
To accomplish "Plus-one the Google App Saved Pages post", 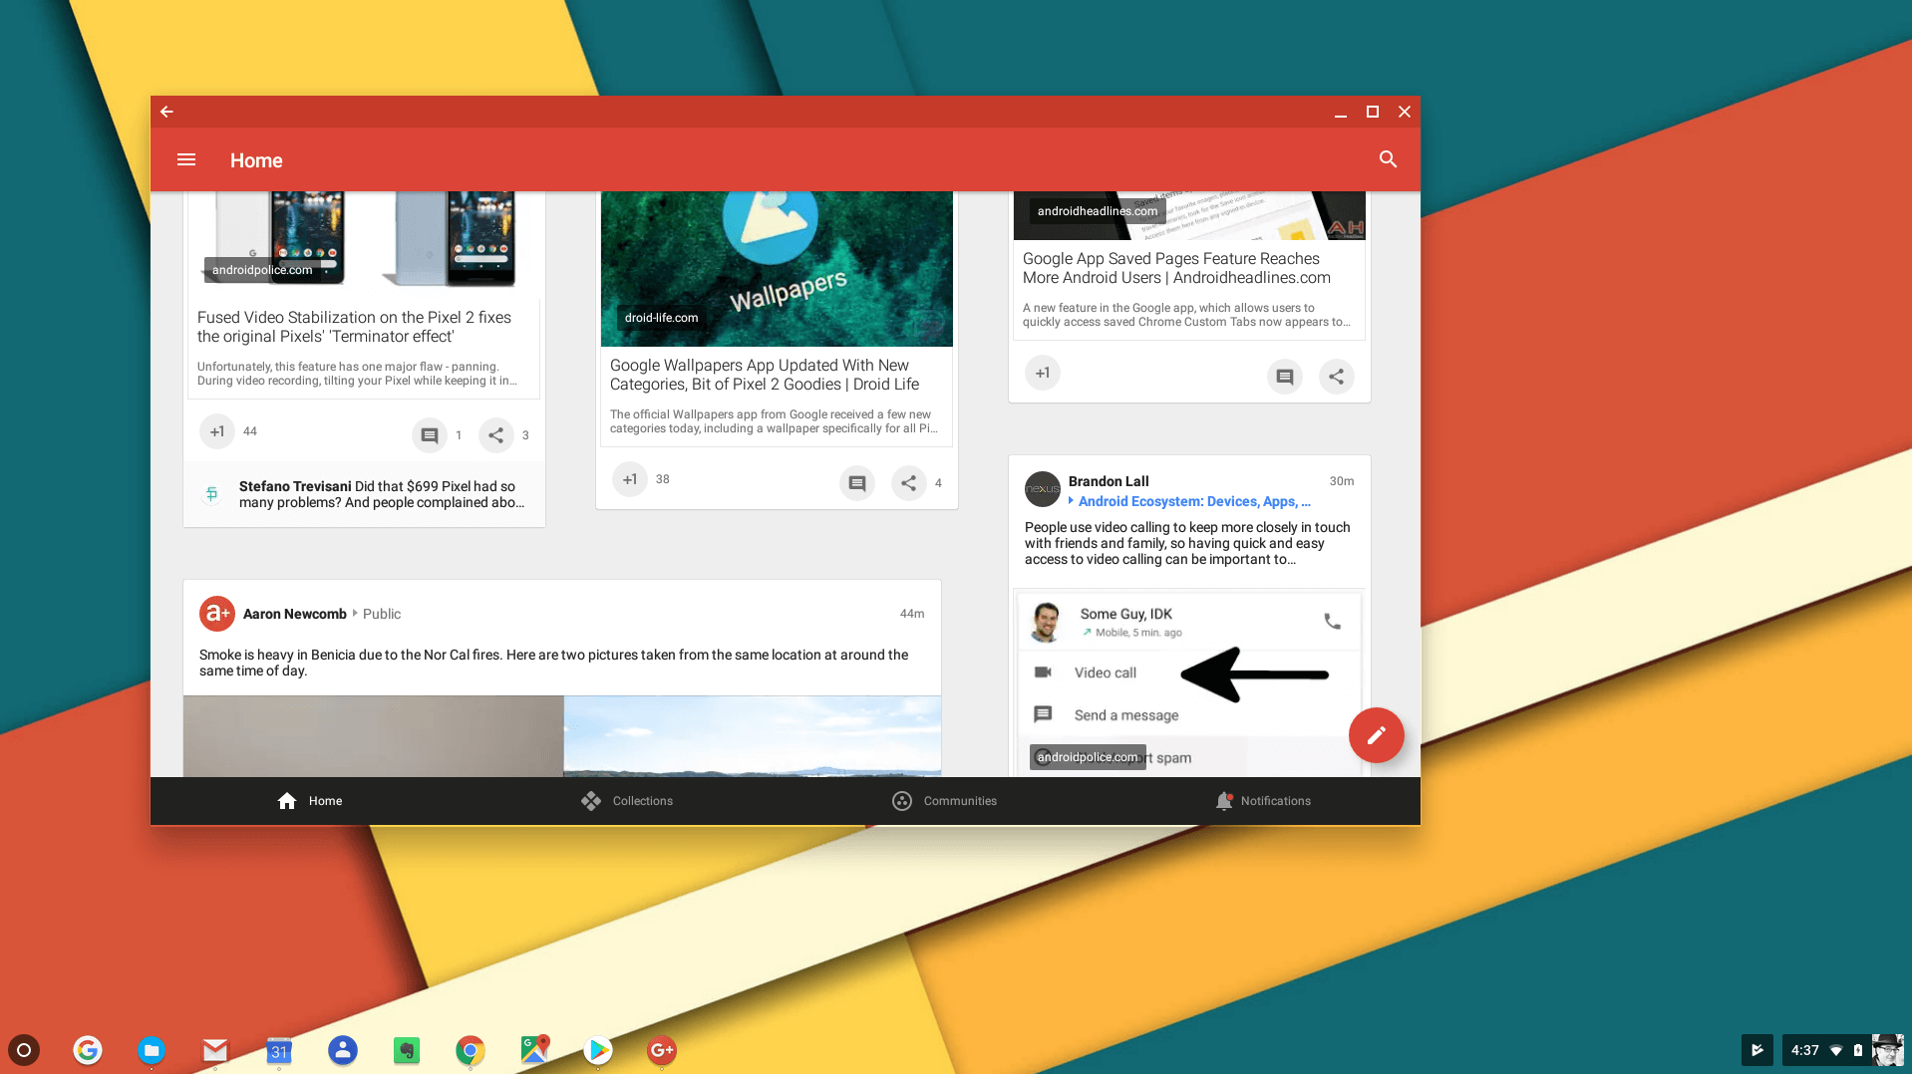I will pyautogui.click(x=1043, y=373).
